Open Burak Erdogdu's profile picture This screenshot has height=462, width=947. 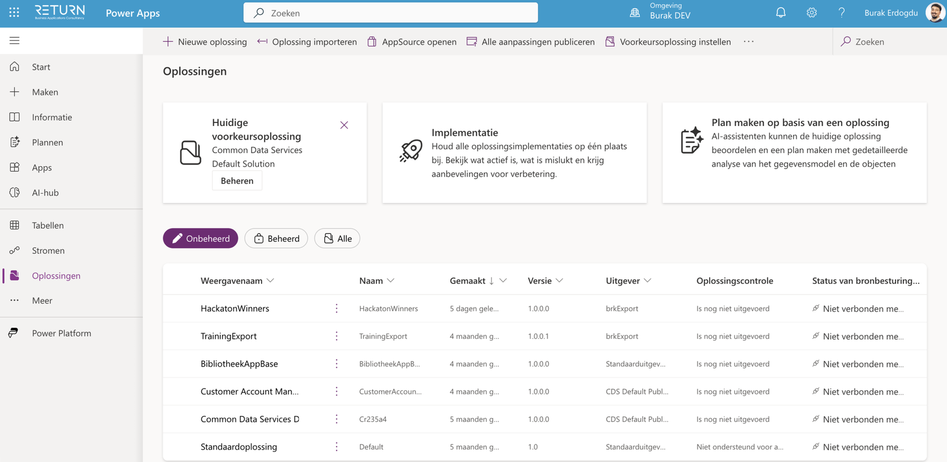(x=935, y=12)
